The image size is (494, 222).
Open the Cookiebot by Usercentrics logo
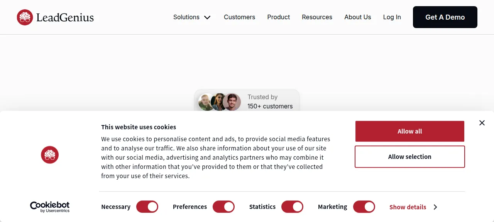pos(50,207)
